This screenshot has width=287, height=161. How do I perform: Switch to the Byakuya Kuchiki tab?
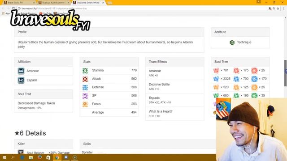(x=53, y=3)
